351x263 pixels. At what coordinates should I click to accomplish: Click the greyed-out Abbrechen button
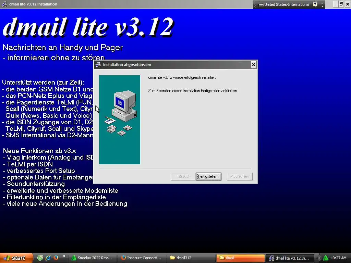(x=240, y=176)
